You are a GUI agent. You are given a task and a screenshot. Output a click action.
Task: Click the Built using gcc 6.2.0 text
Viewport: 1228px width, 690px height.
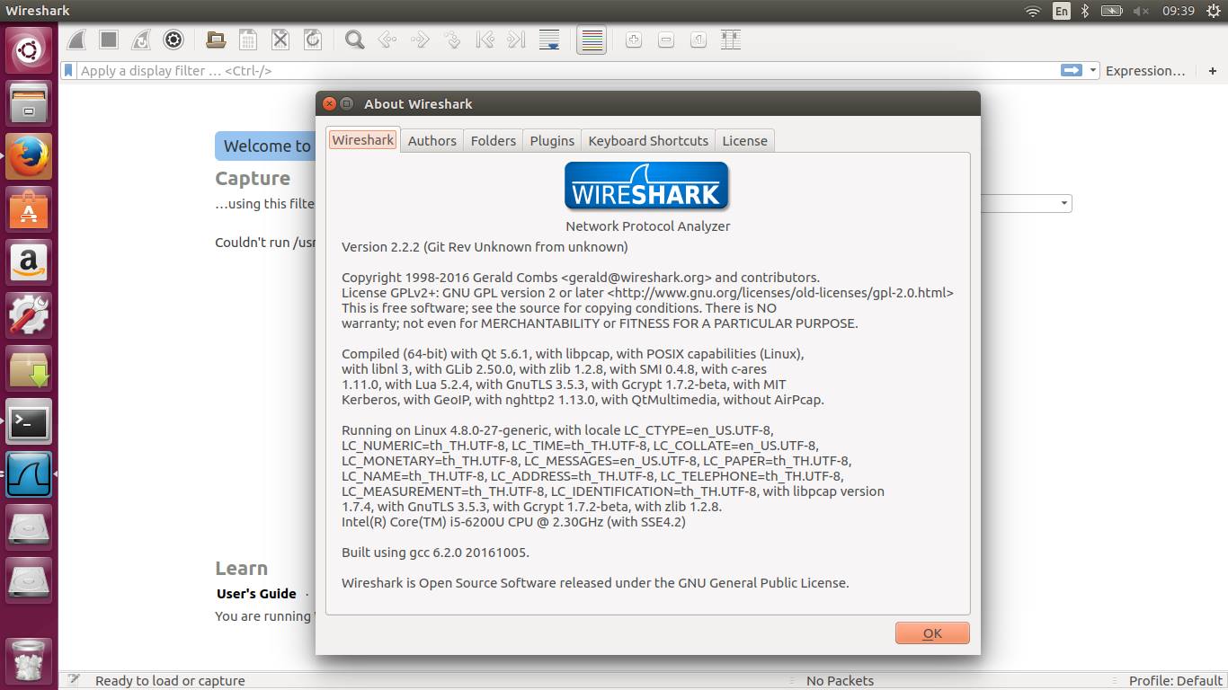[x=435, y=552]
